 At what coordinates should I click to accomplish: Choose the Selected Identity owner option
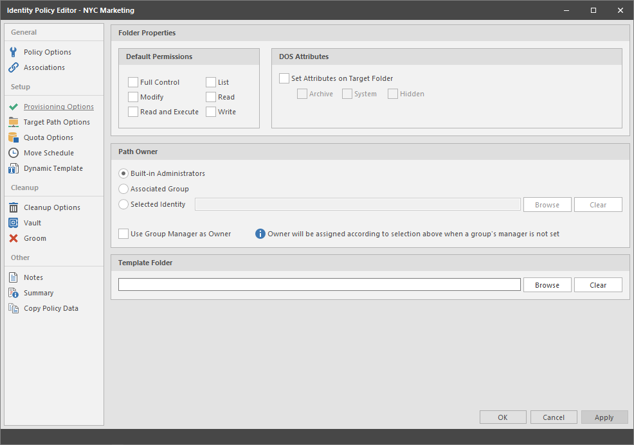pos(123,204)
